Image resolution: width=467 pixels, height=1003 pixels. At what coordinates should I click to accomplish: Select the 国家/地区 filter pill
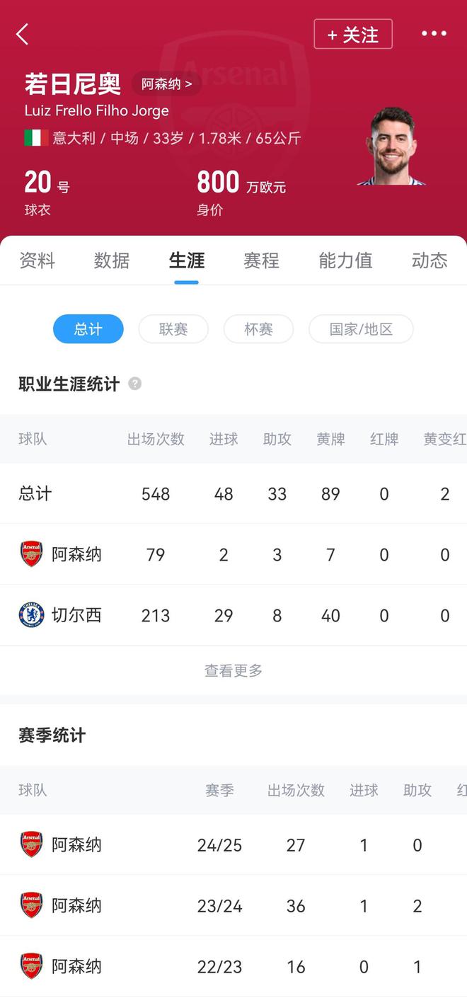tap(361, 329)
